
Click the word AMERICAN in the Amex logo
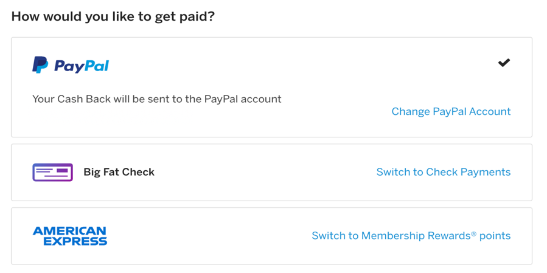point(69,230)
